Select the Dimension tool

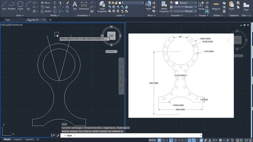click(x=84, y=6)
